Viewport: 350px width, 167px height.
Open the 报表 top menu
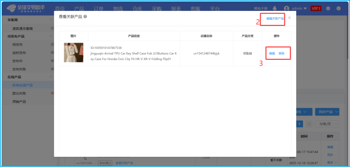176,9
